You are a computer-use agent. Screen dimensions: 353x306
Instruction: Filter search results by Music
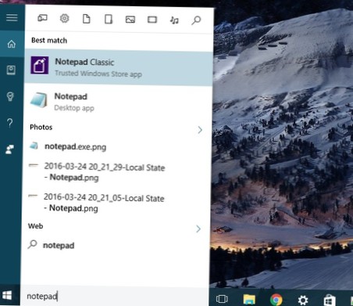click(174, 20)
